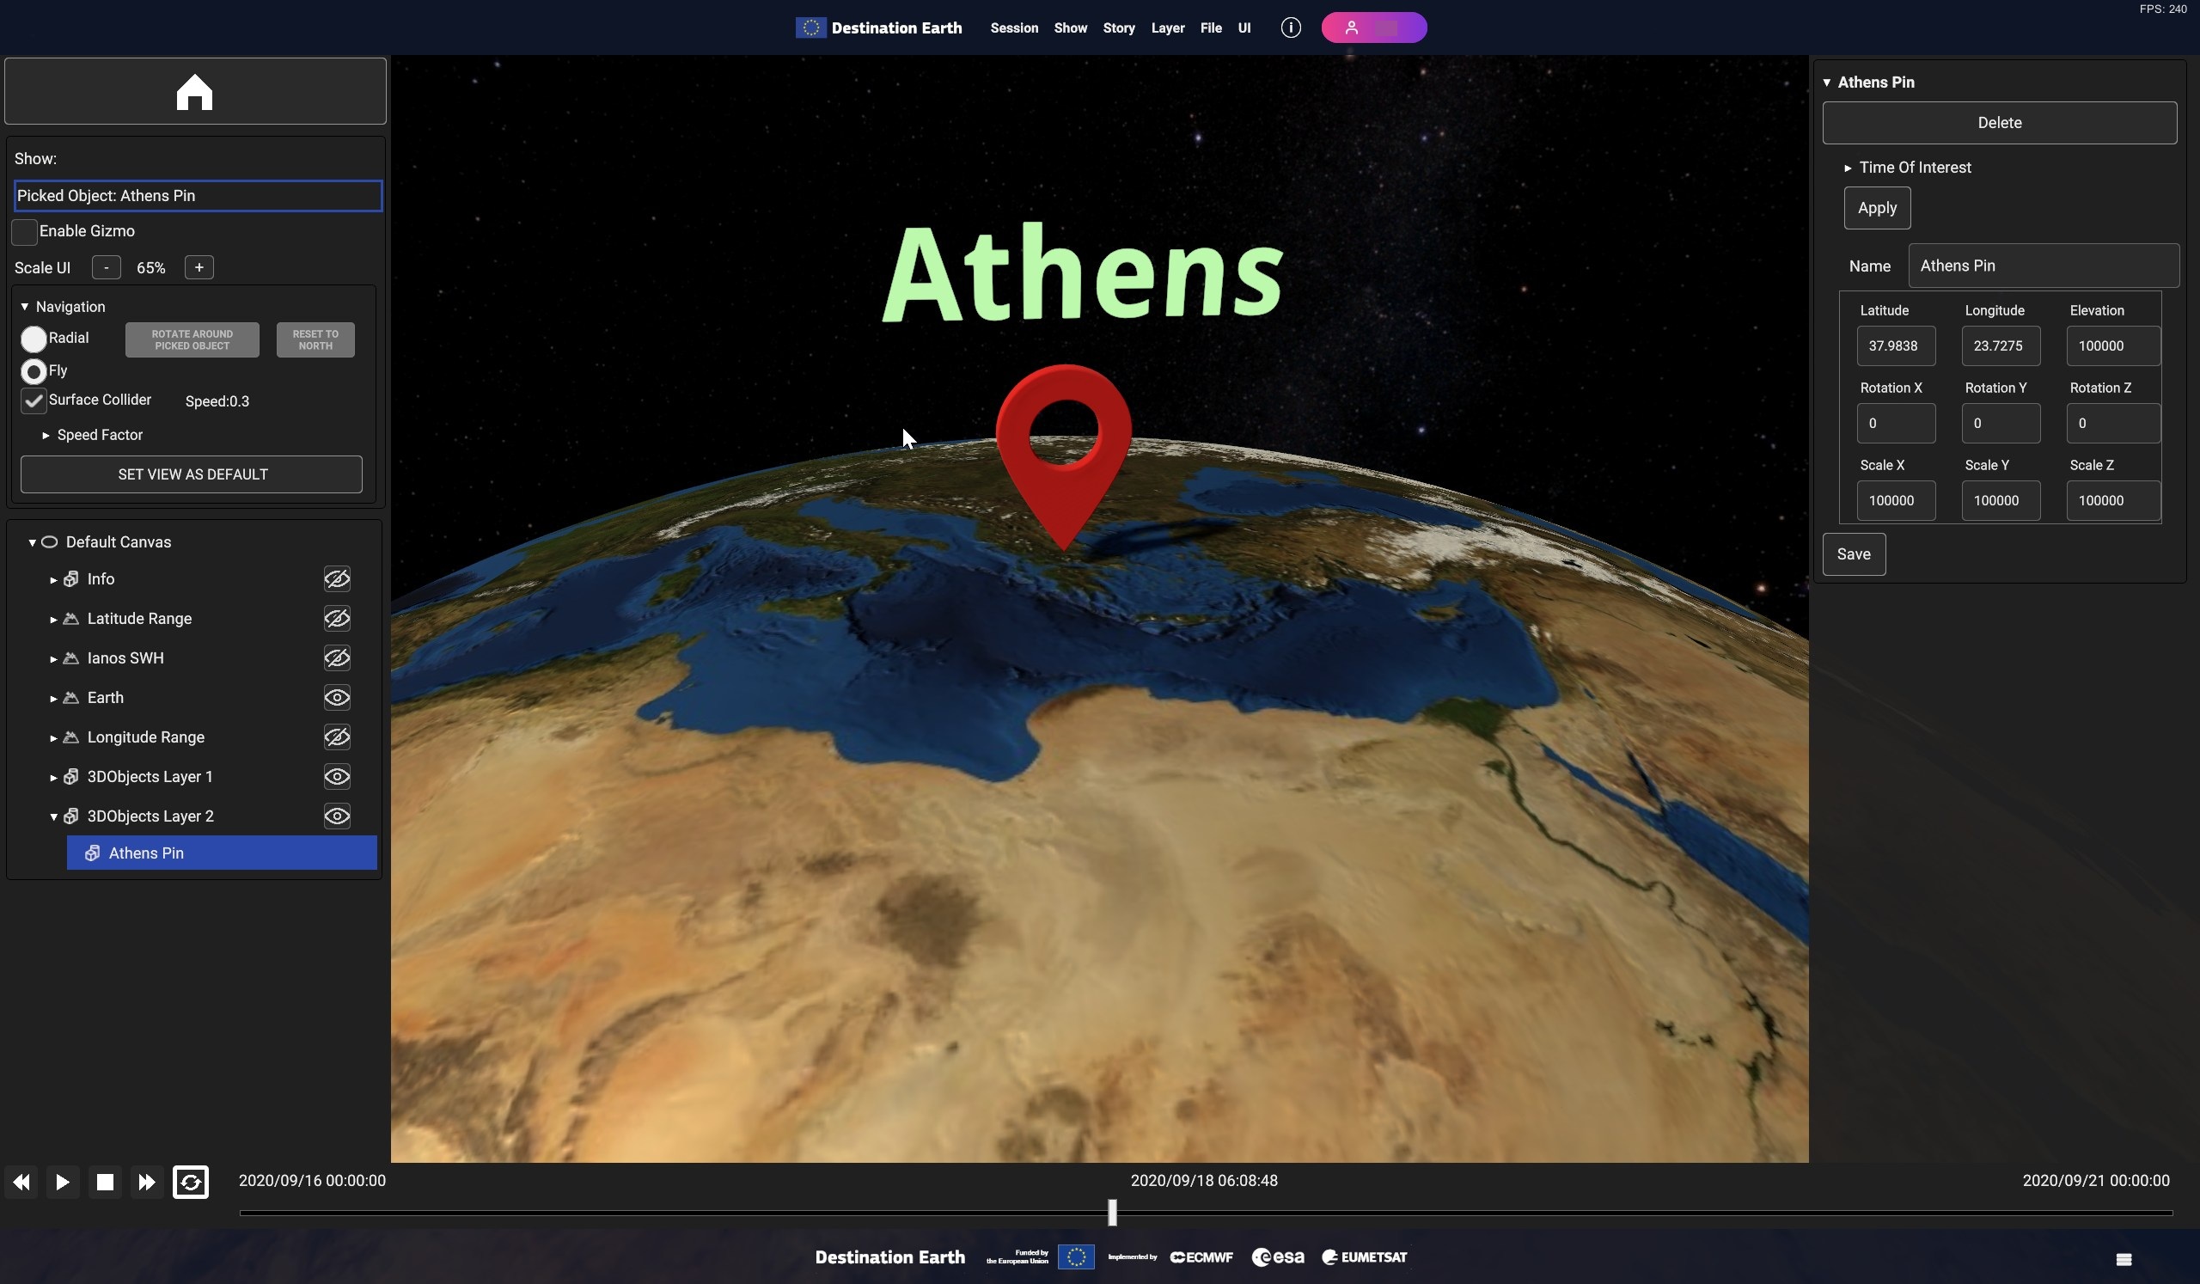Click the timeline slider handle
The image size is (2200, 1284).
[x=1111, y=1212]
